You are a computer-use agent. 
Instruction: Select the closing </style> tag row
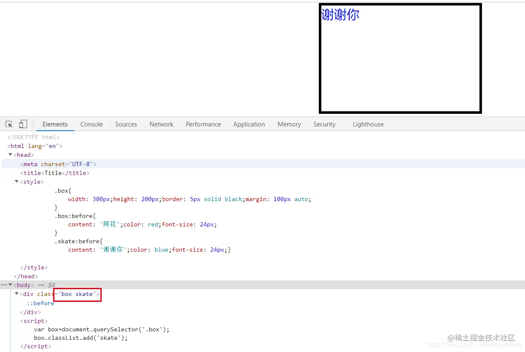click(34, 267)
